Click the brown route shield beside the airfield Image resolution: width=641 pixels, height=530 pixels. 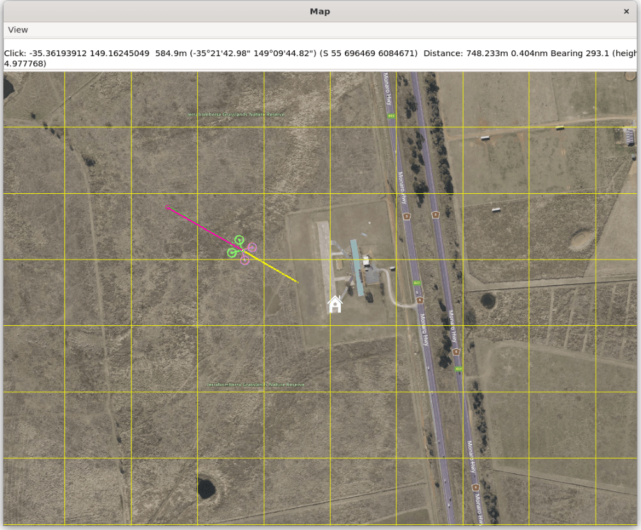pos(407,217)
